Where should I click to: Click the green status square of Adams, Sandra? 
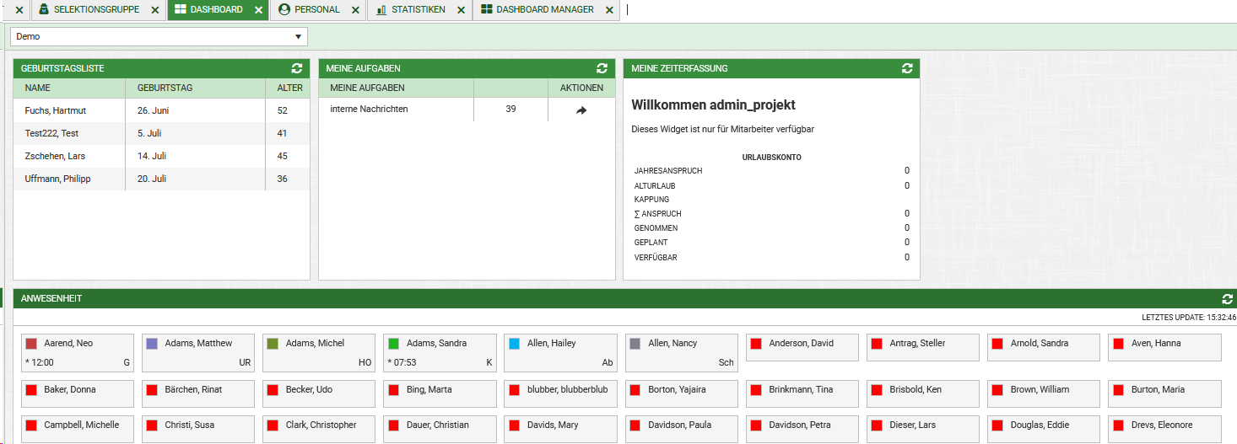pyautogui.click(x=394, y=344)
